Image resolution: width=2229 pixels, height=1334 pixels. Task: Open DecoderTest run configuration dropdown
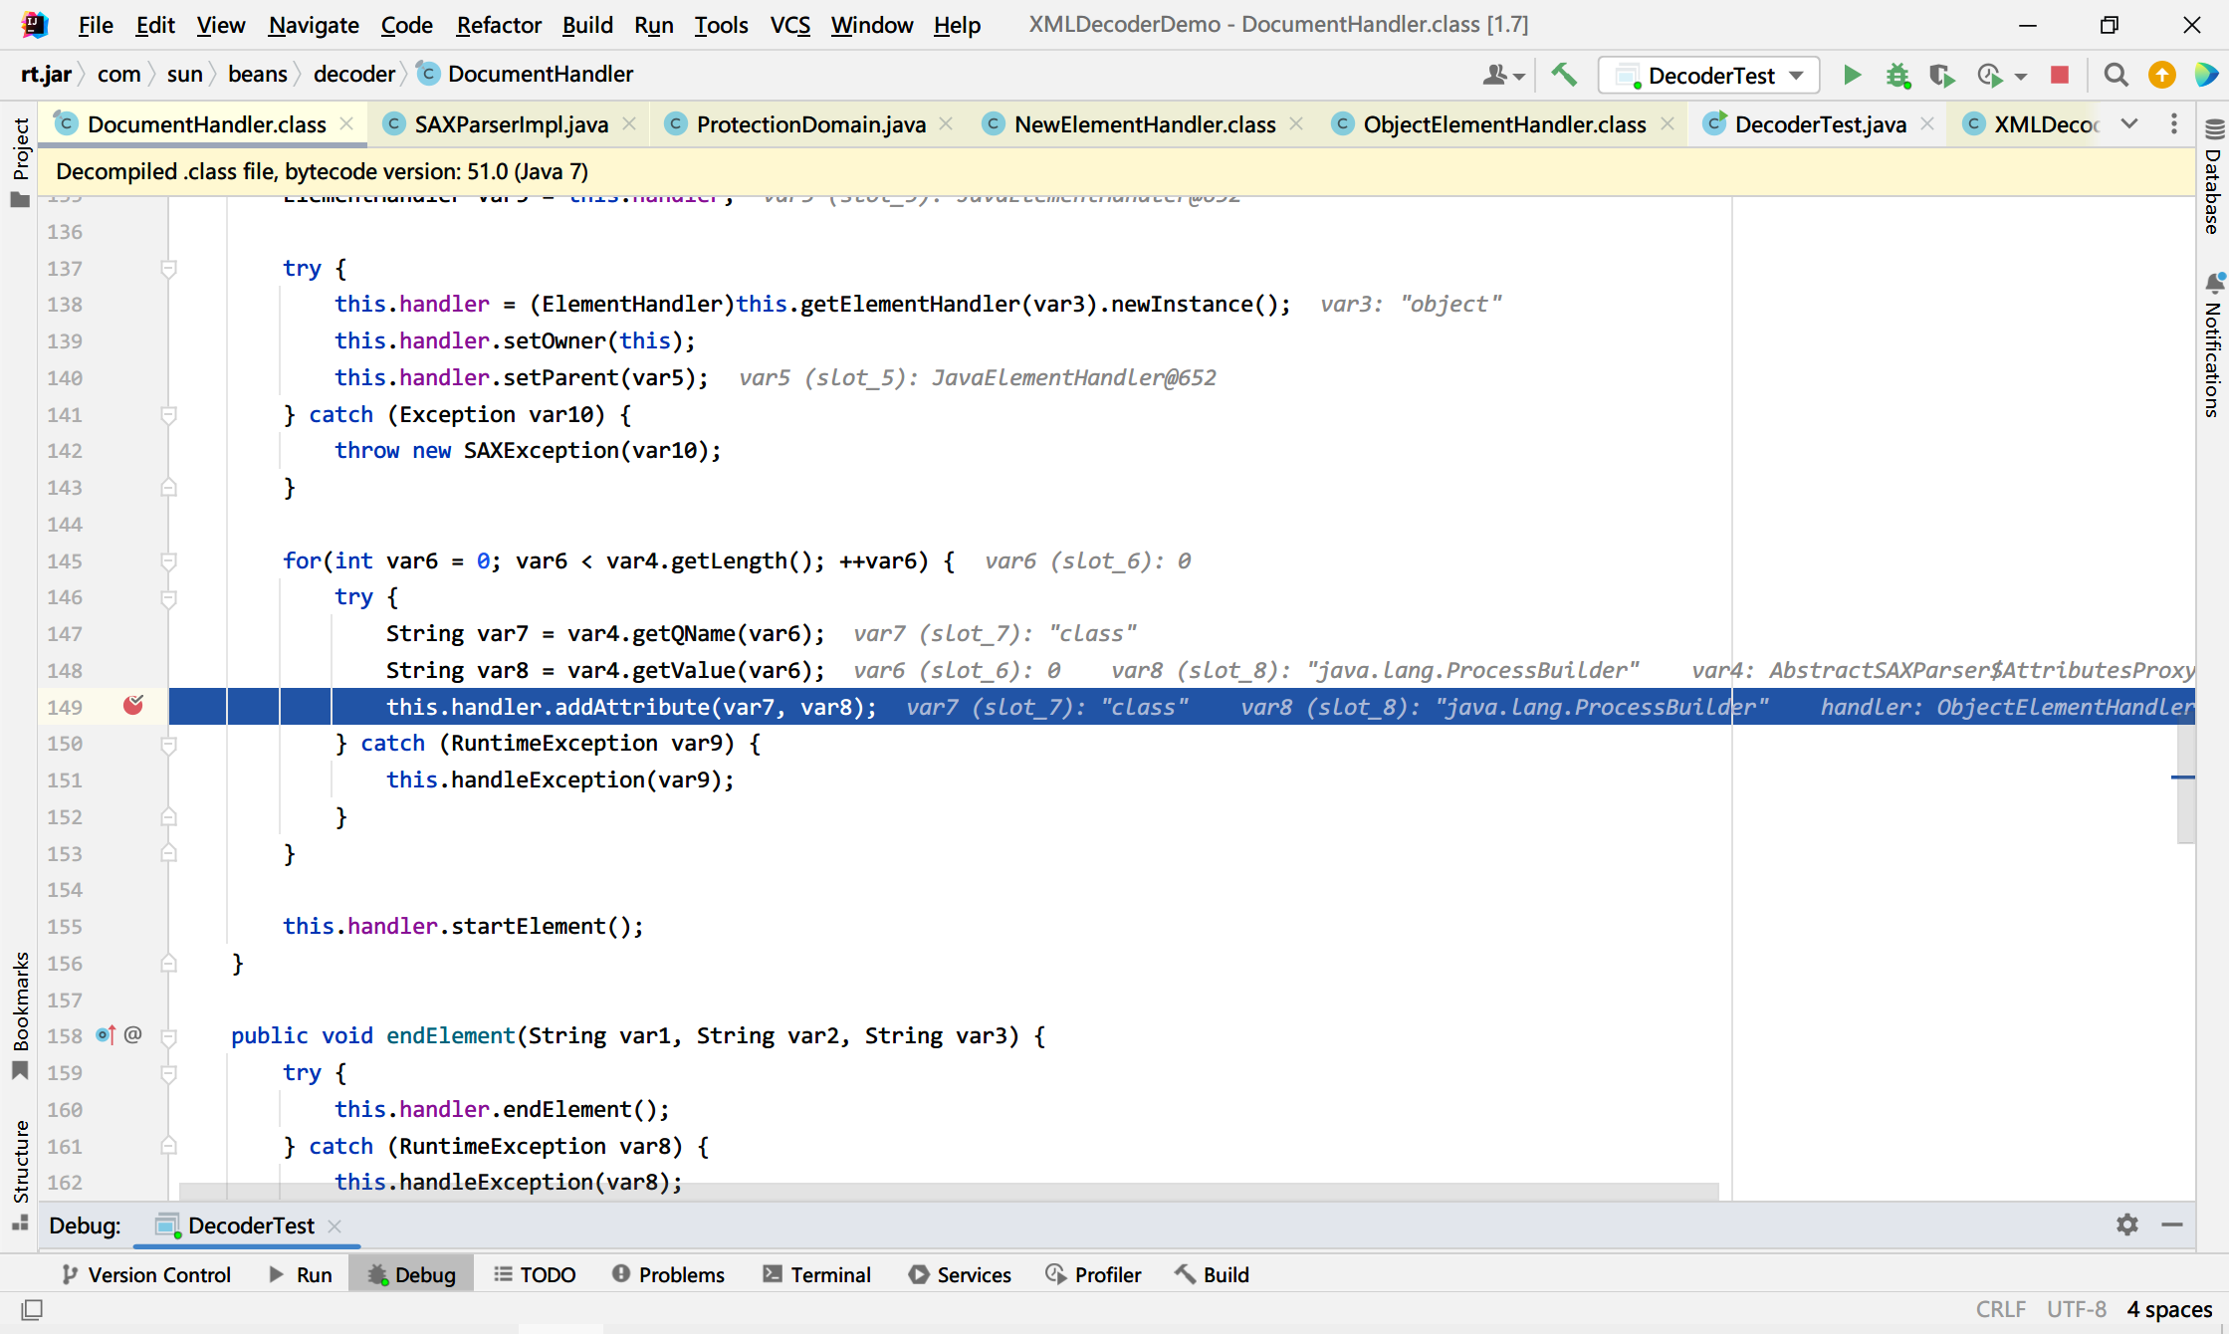point(1708,76)
